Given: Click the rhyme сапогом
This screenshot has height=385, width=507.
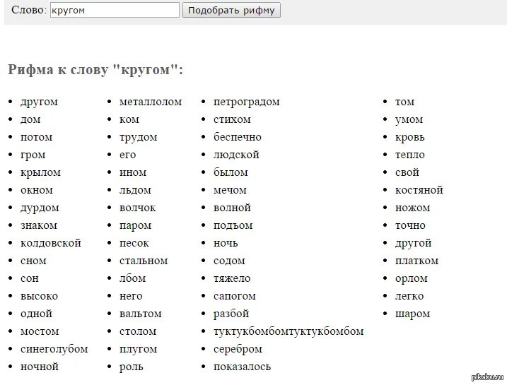Looking at the screenshot, I should [x=235, y=296].
